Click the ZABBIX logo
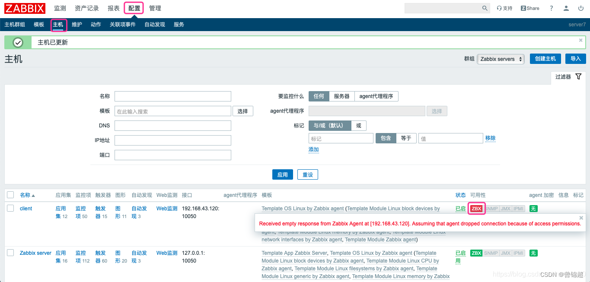590x282 pixels. tap(25, 8)
